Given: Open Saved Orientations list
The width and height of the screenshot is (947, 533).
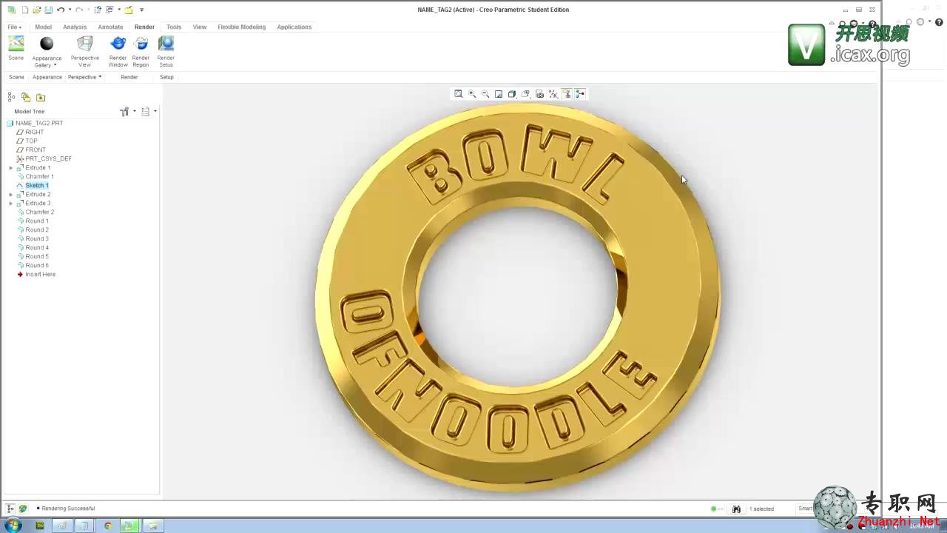Looking at the screenshot, I should coord(526,94).
